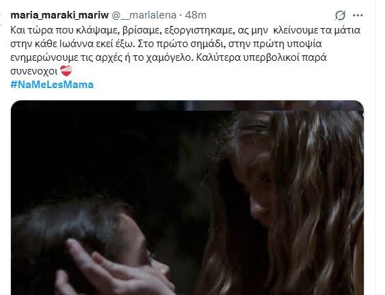This screenshot has height=295, width=385.
Task: Click the Grok explain-post icon
Action: 341,16
